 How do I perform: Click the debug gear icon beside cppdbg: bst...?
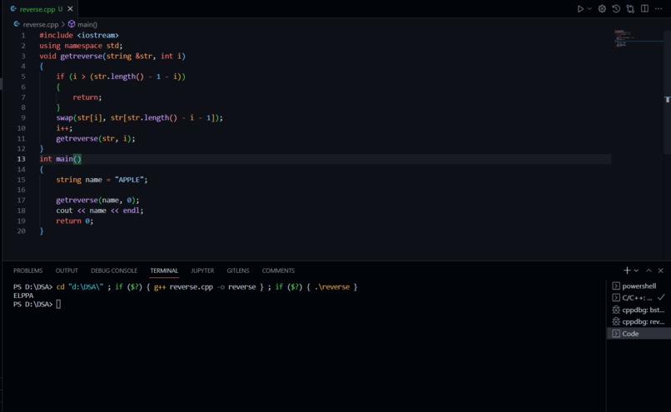(616, 310)
